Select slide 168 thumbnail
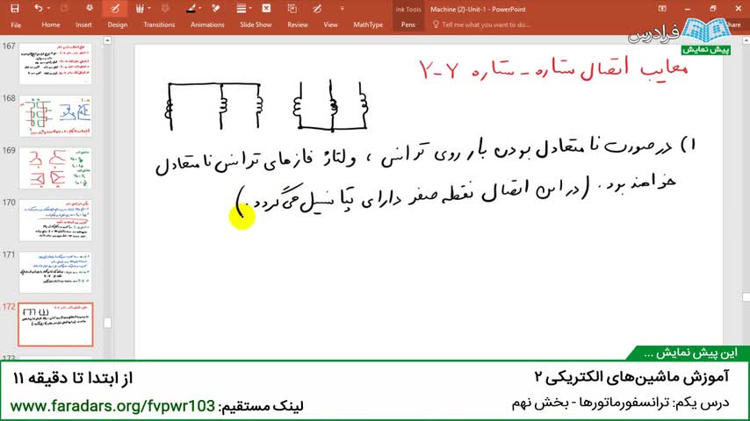This screenshot has width=750, height=421. pos(55,116)
